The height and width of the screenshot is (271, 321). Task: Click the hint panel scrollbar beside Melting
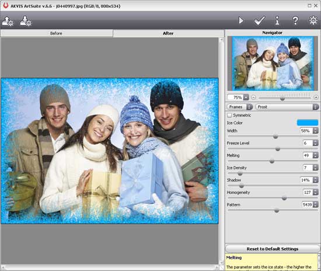click(319, 262)
